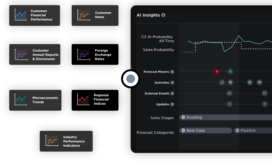This screenshot has width=272, height=166.
Task: Select the Pipeline forecast category
Action: 252,130
